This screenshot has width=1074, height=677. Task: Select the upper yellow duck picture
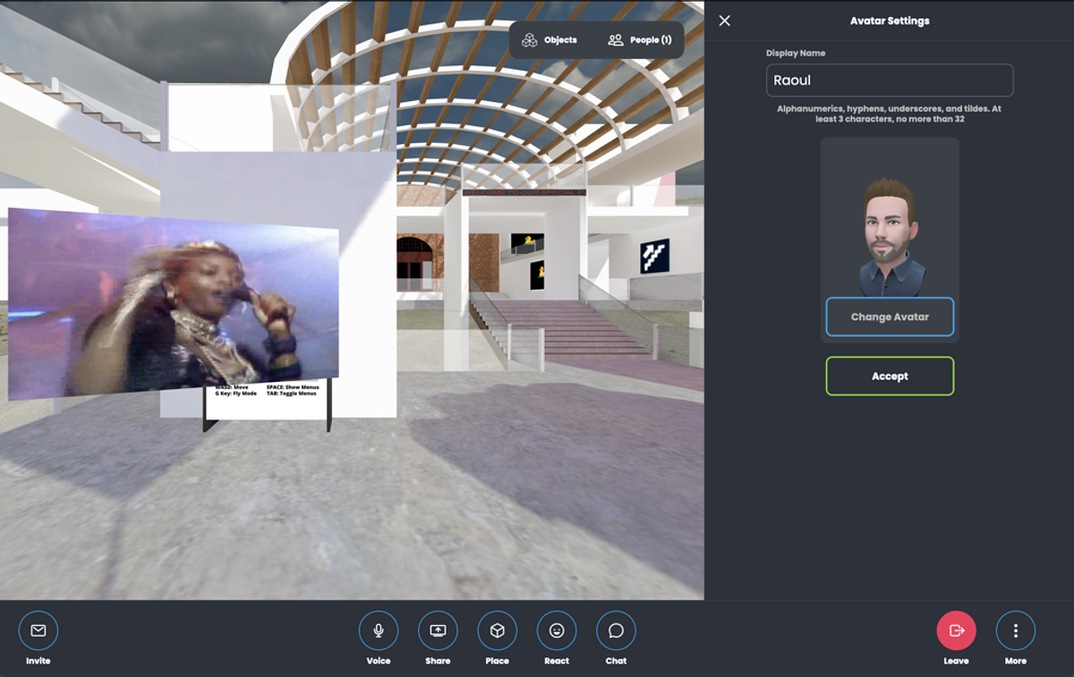[527, 242]
